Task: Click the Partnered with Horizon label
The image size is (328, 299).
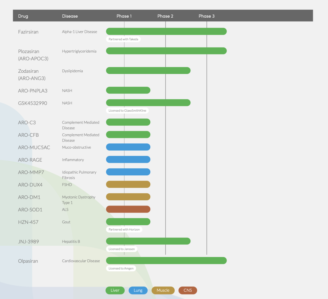Action: pyautogui.click(x=124, y=229)
